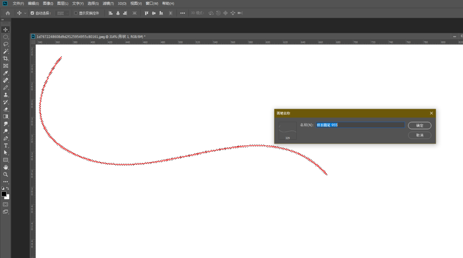Open the 滤镜(T) menu
The image size is (463, 258).
108,3
